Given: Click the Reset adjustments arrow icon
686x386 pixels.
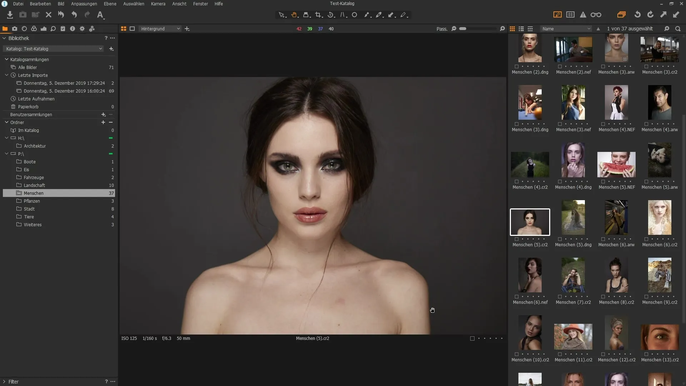Looking at the screenshot, I should click(x=61, y=15).
